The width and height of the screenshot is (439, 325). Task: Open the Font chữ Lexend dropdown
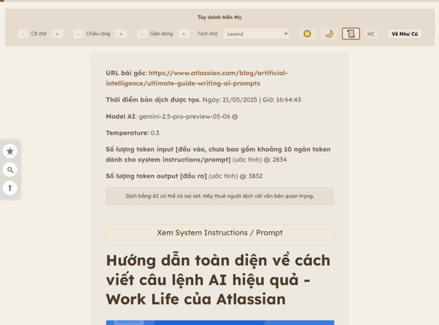click(x=256, y=34)
